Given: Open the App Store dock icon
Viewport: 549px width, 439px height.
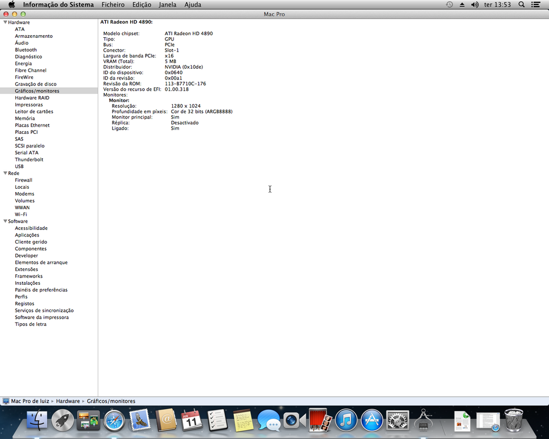Looking at the screenshot, I should [x=372, y=421].
